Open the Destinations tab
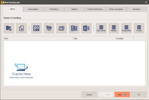149x100 pixels. pyautogui.click(x=33, y=9)
